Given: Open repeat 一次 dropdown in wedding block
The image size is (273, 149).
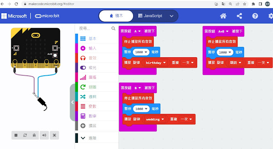Looking at the screenshot, I should pyautogui.click(x=186, y=119).
